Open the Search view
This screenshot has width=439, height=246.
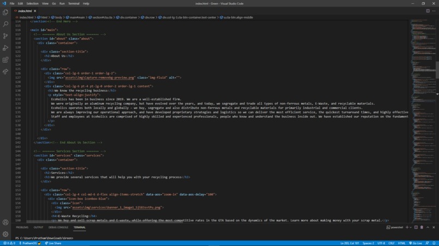click(5, 24)
